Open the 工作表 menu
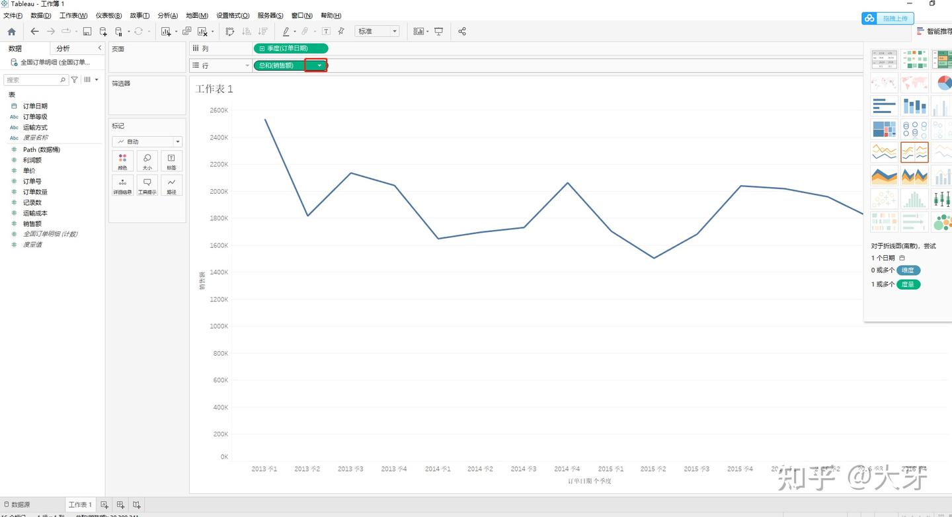Screen dimensions: 952x517 [x=73, y=15]
